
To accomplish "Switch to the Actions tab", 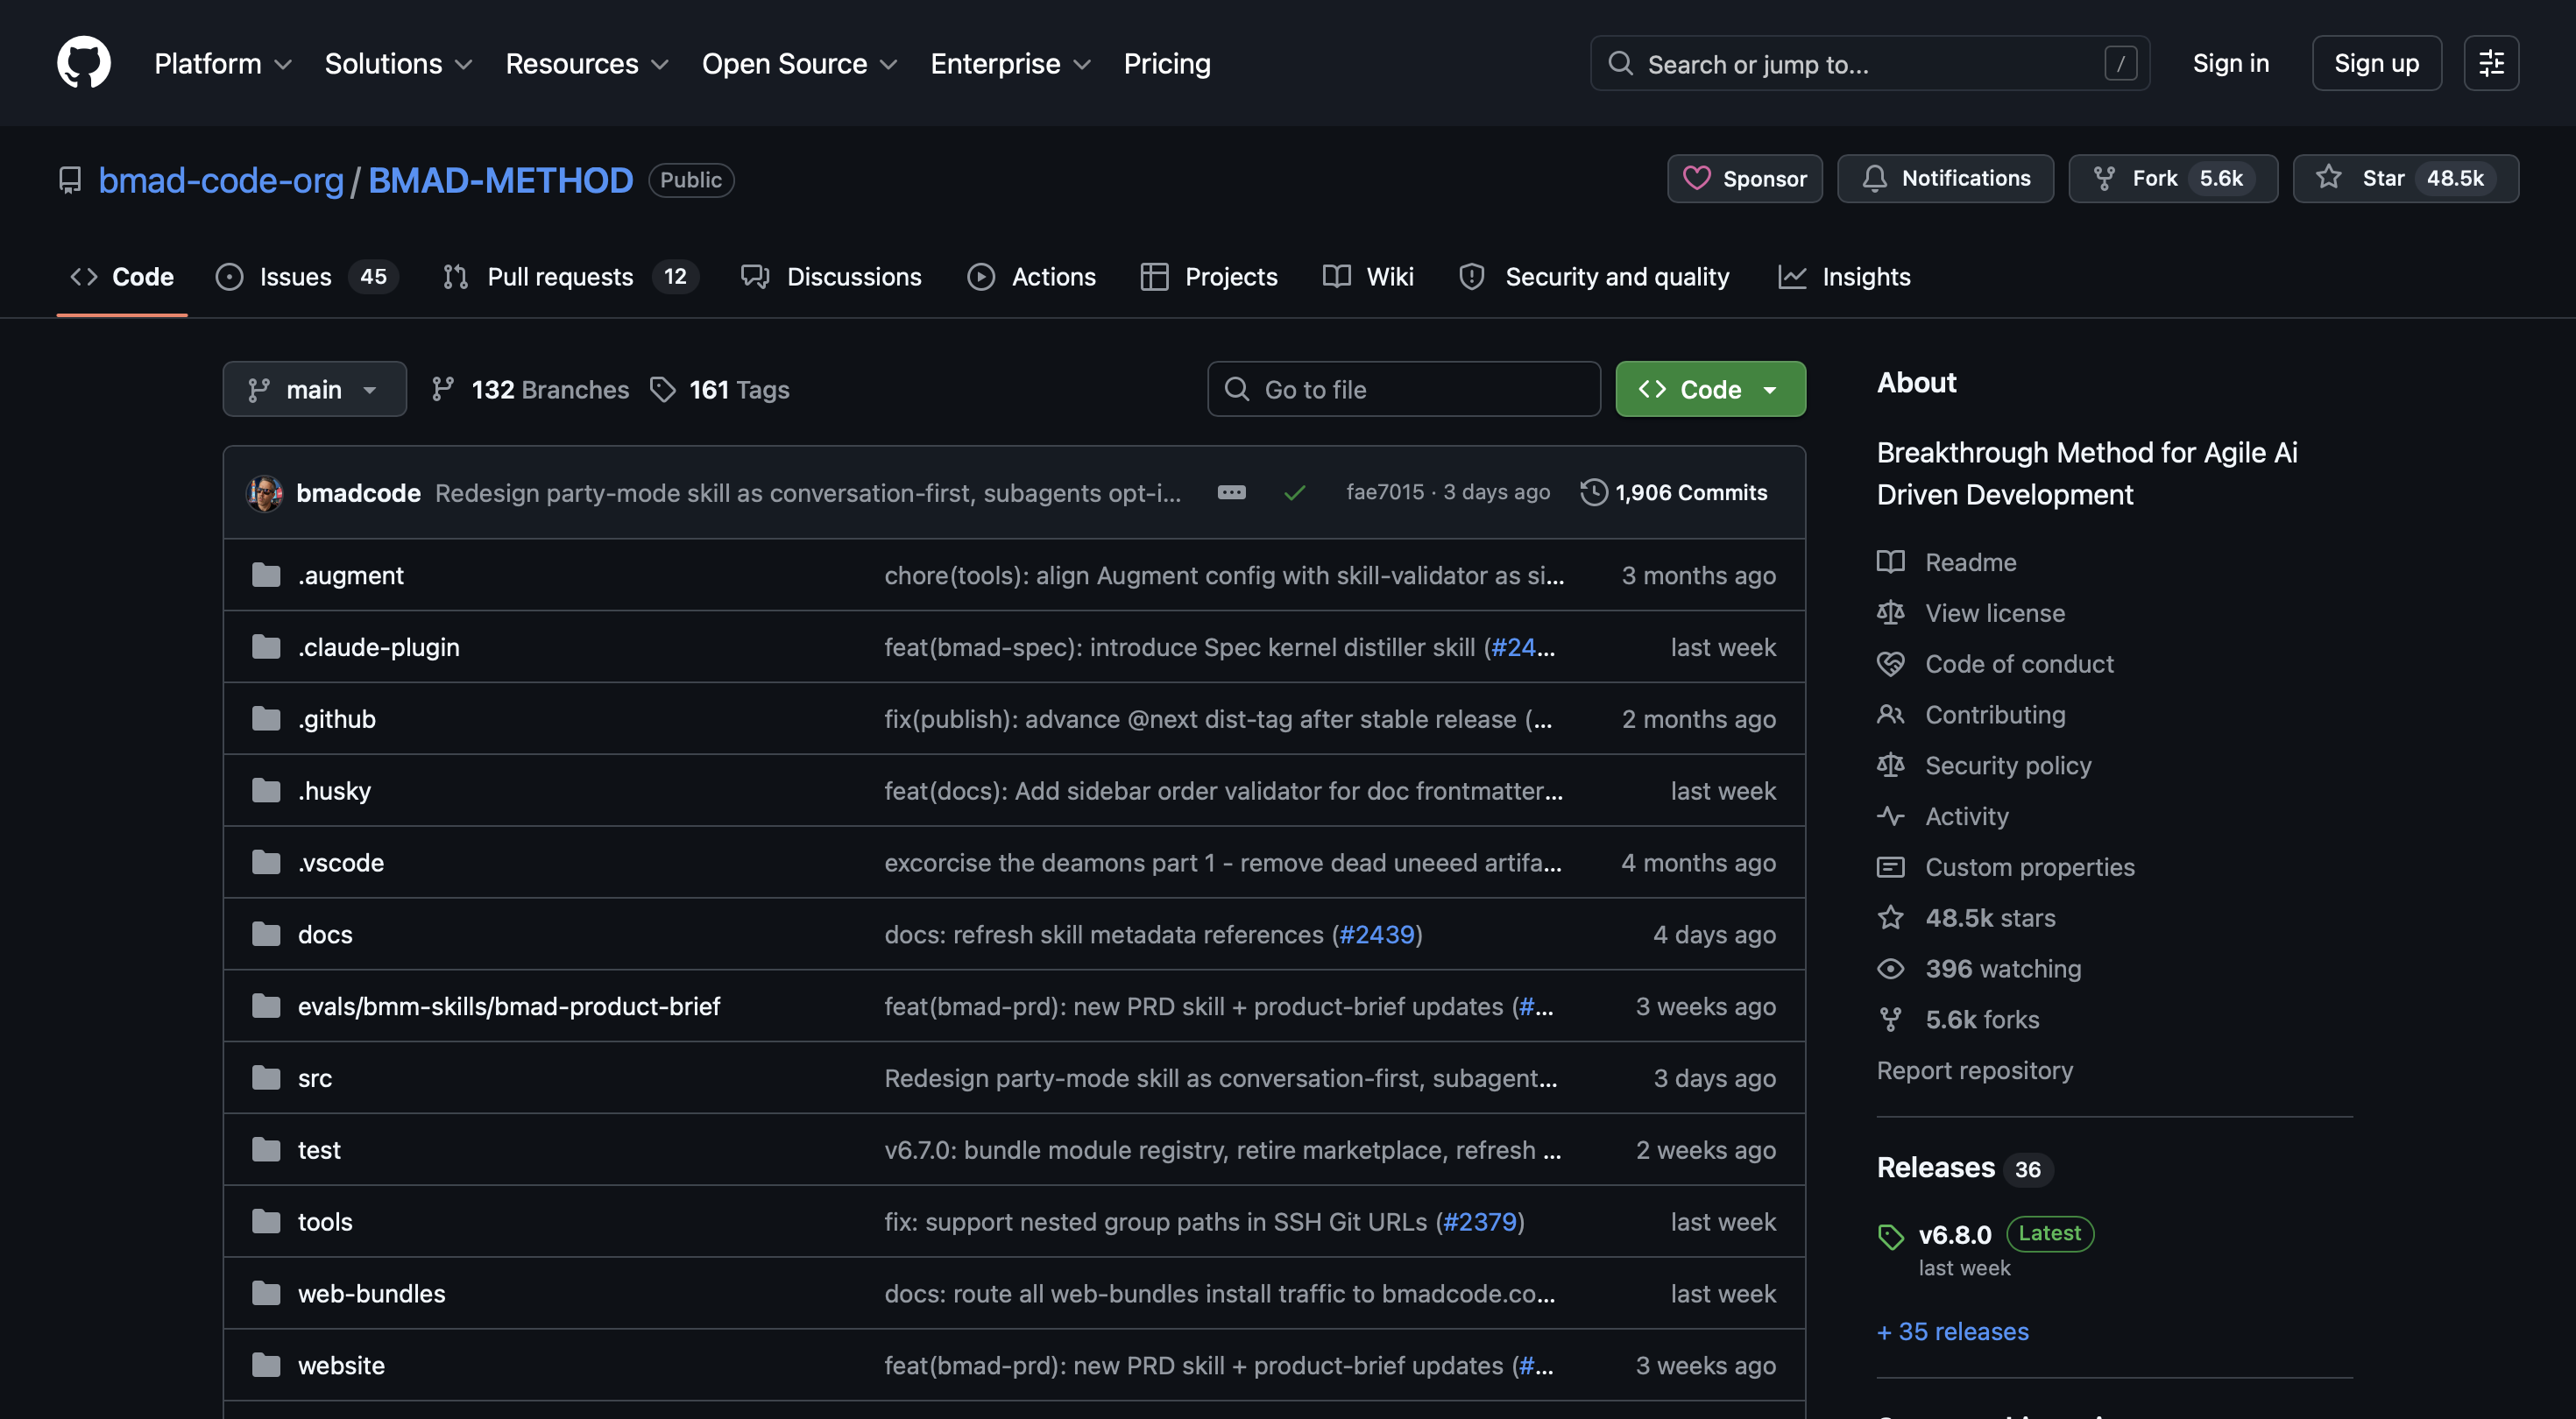I will [1032, 277].
